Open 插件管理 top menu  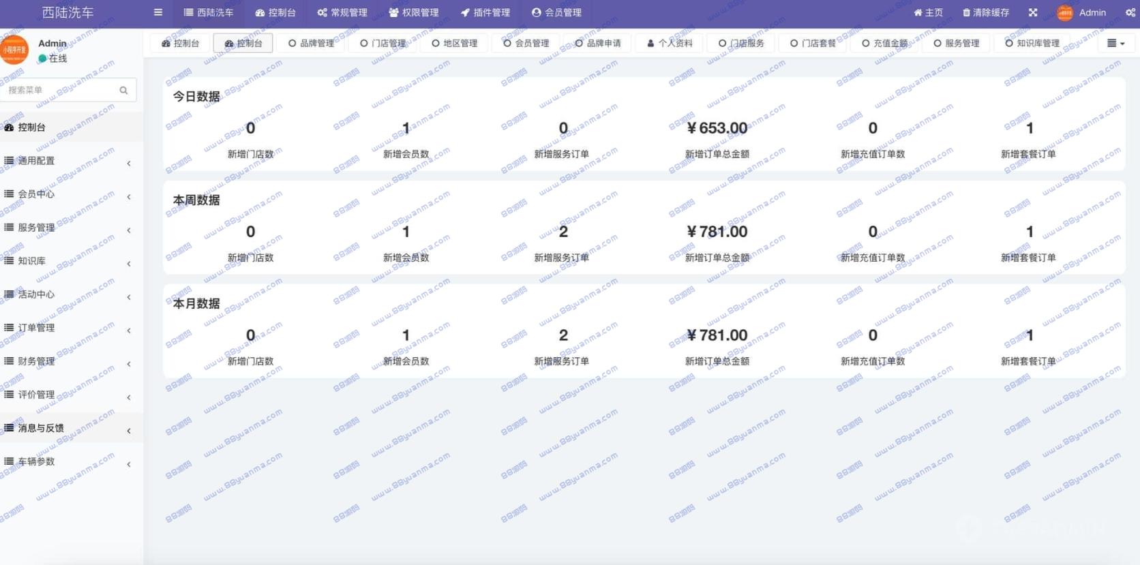point(485,12)
